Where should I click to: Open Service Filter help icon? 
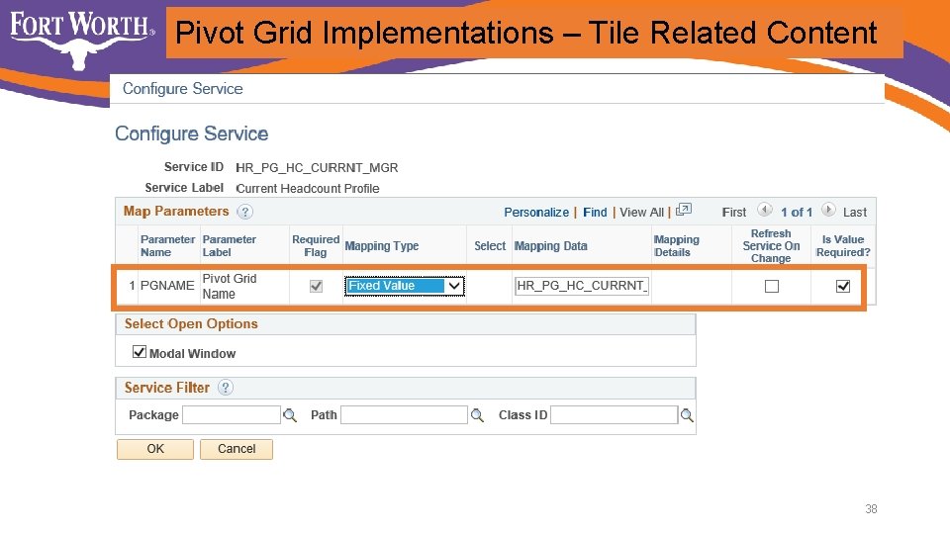click(226, 388)
